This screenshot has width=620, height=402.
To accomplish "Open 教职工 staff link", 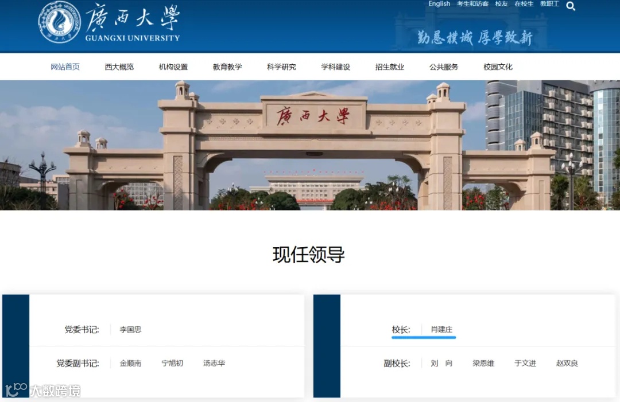I will pos(549,3).
